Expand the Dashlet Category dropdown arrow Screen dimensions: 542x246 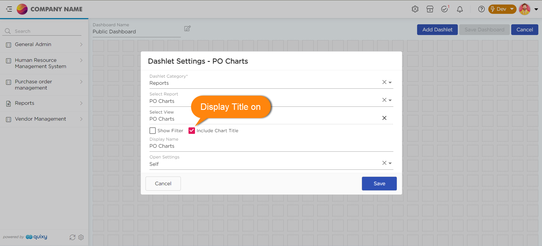click(390, 82)
